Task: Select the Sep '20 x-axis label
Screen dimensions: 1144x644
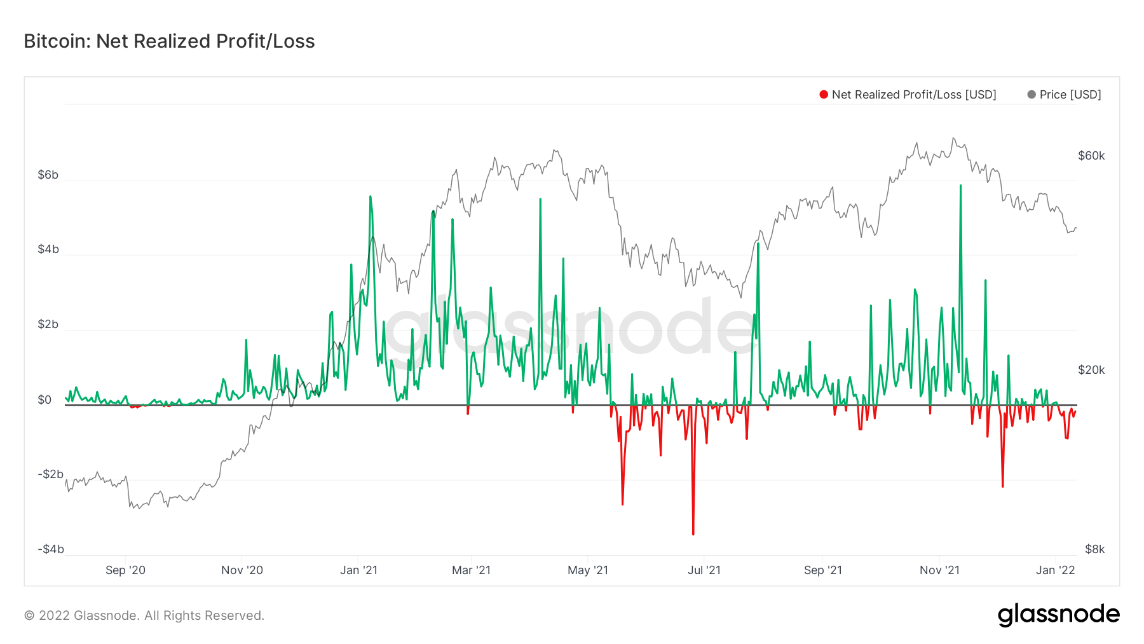Action: coord(125,570)
